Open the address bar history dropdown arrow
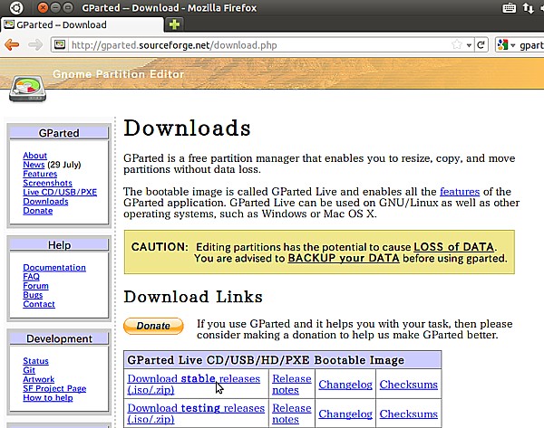The width and height of the screenshot is (544, 428). pyautogui.click(x=469, y=45)
